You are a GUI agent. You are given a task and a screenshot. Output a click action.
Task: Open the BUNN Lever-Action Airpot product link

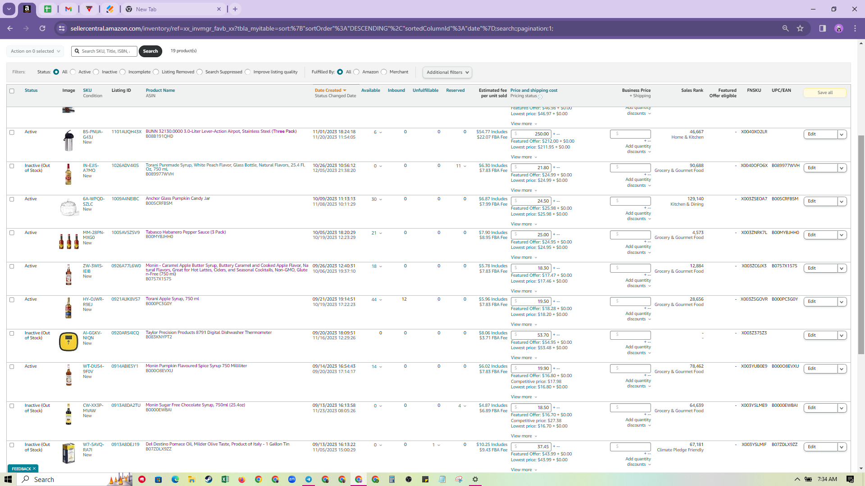[221, 131]
